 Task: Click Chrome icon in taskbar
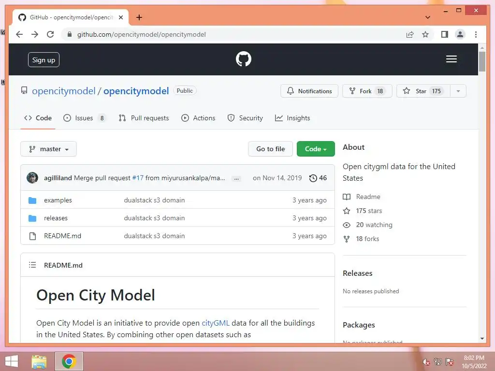[x=69, y=361]
